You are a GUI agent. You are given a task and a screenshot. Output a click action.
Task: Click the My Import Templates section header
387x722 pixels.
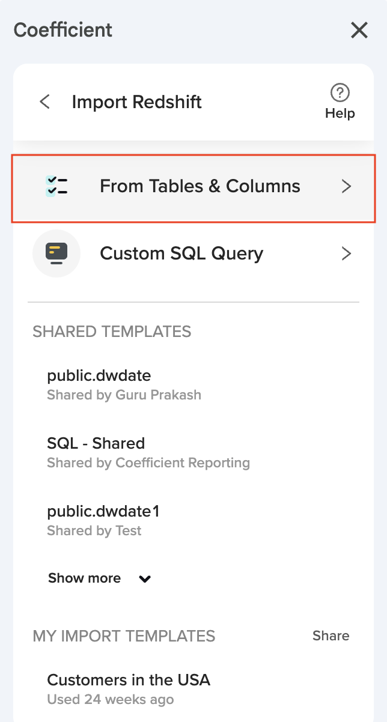124,636
